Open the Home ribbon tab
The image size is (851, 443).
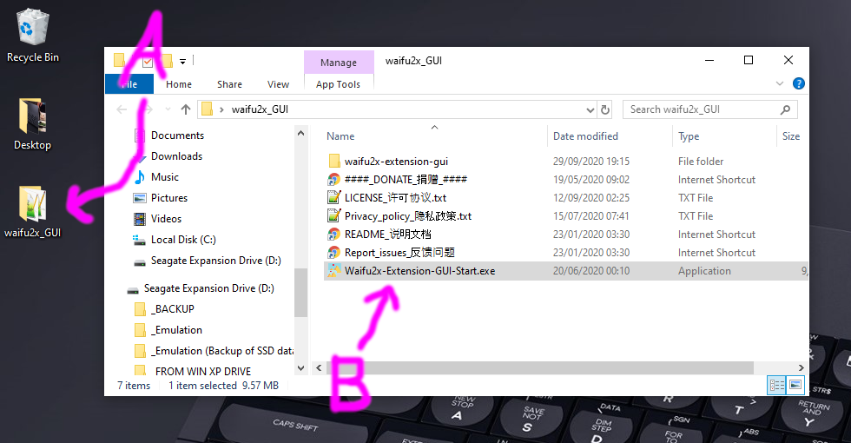click(x=179, y=84)
